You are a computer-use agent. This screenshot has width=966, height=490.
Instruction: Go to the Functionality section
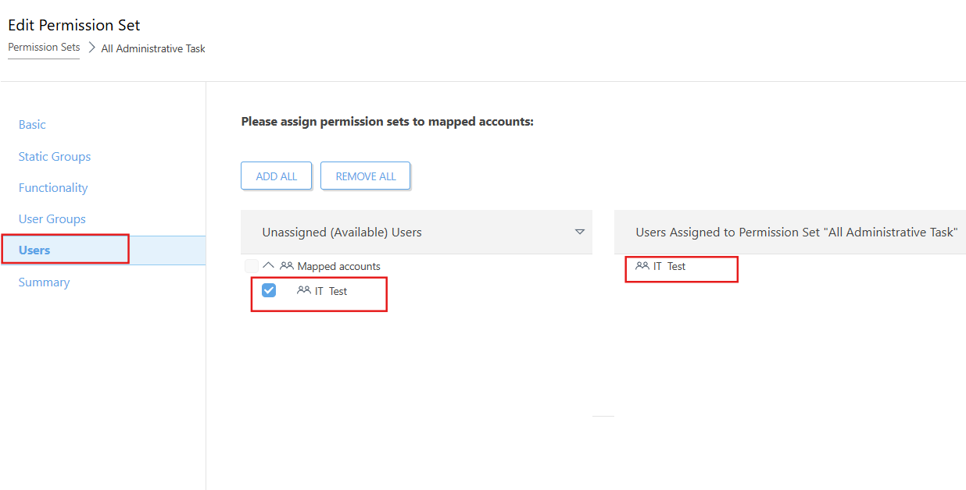point(53,188)
